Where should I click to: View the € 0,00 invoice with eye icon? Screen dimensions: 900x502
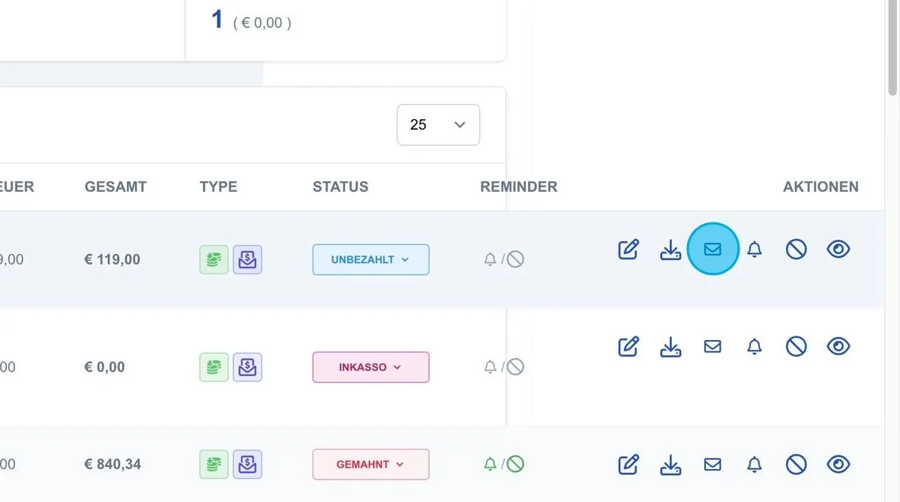[x=838, y=346]
